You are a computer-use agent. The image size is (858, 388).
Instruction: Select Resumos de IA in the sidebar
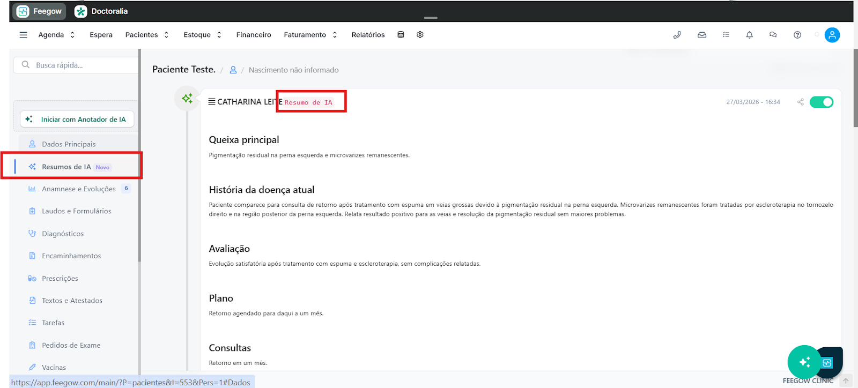pyautogui.click(x=76, y=167)
